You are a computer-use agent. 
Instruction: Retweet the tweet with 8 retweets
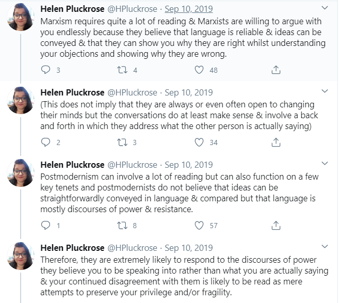tap(123, 225)
